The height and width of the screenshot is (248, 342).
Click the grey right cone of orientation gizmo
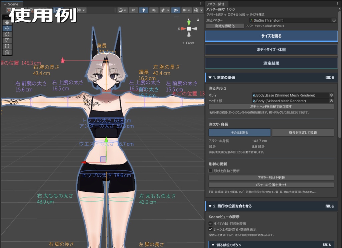point(195,29)
